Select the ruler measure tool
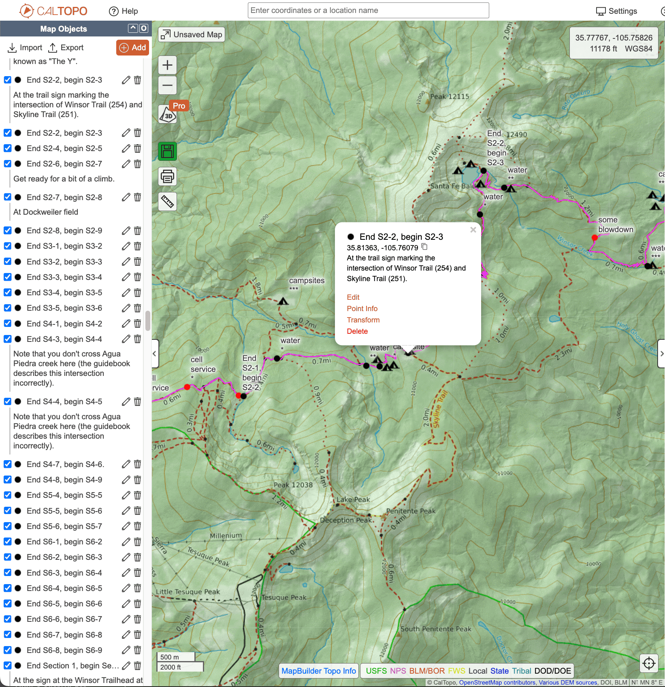The width and height of the screenshot is (665, 687). pyautogui.click(x=167, y=201)
